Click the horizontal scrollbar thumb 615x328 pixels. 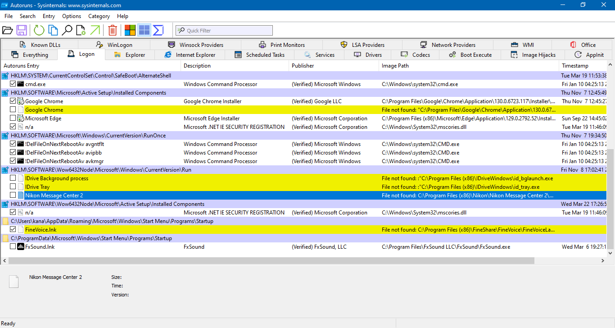(x=271, y=260)
